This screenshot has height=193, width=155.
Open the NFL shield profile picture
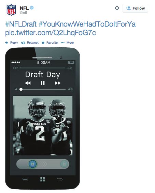tap(11, 10)
